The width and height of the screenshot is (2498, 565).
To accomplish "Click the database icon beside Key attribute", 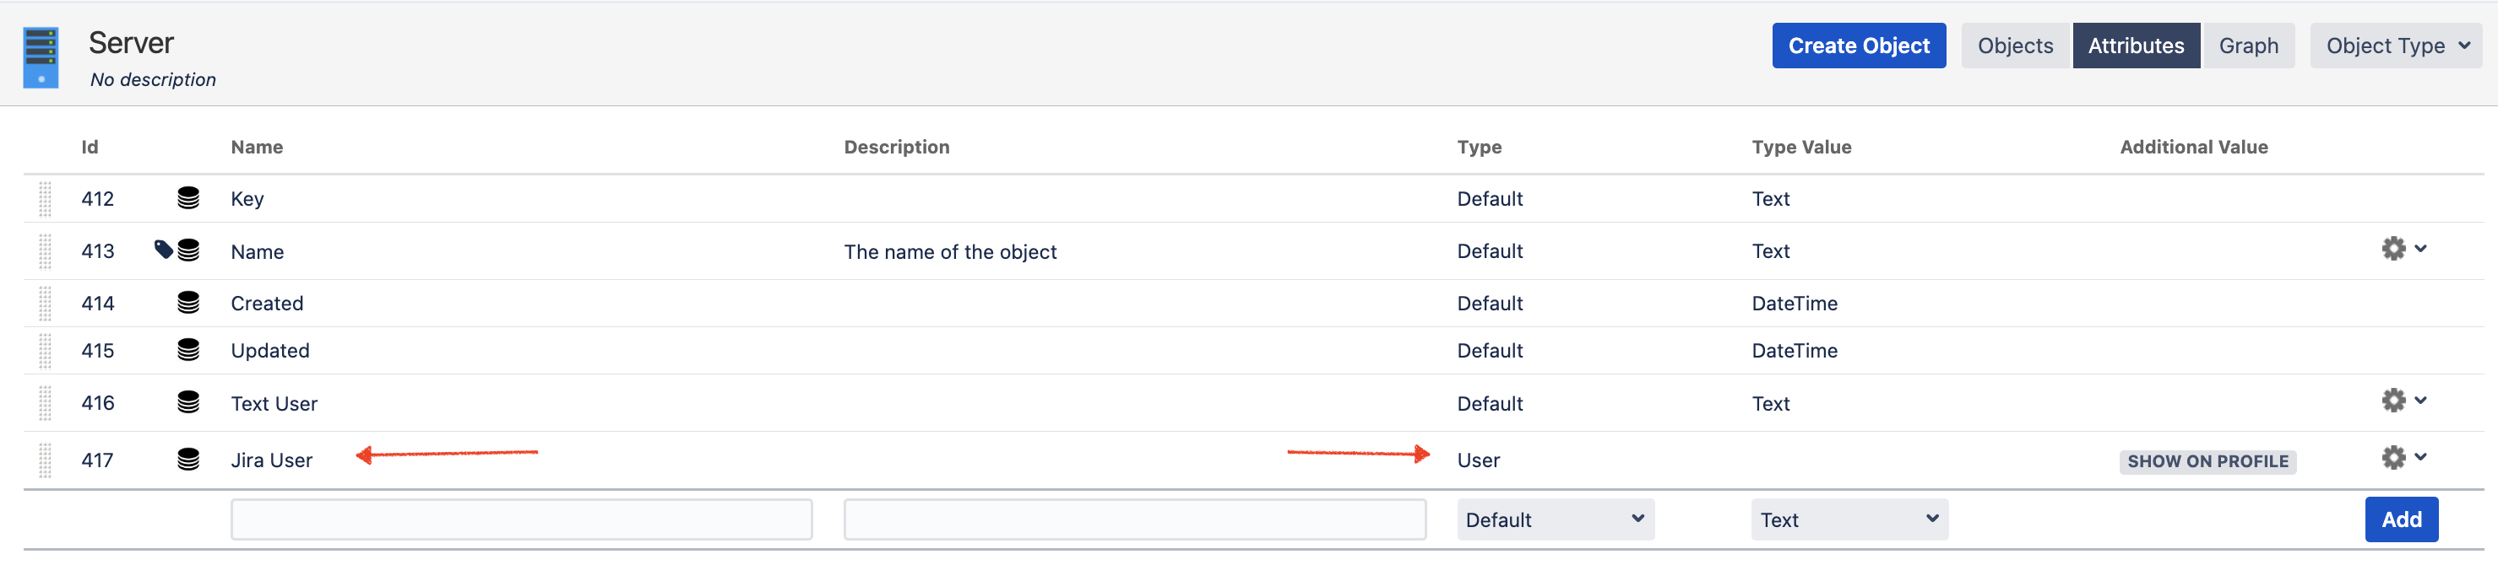I will (188, 199).
